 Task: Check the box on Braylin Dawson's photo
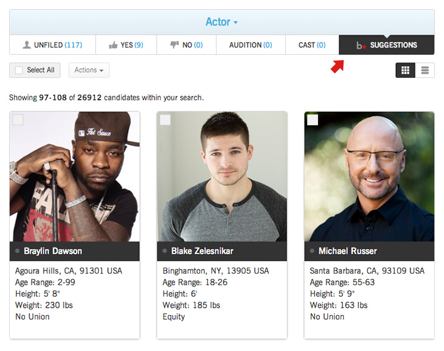click(x=18, y=120)
